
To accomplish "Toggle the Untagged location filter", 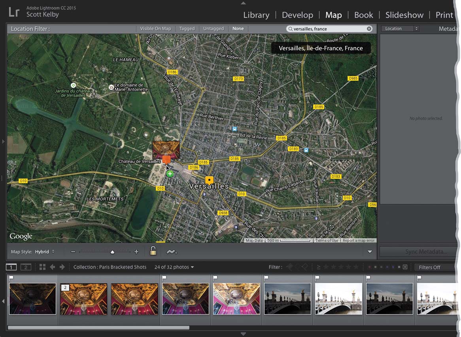I will [x=213, y=29].
